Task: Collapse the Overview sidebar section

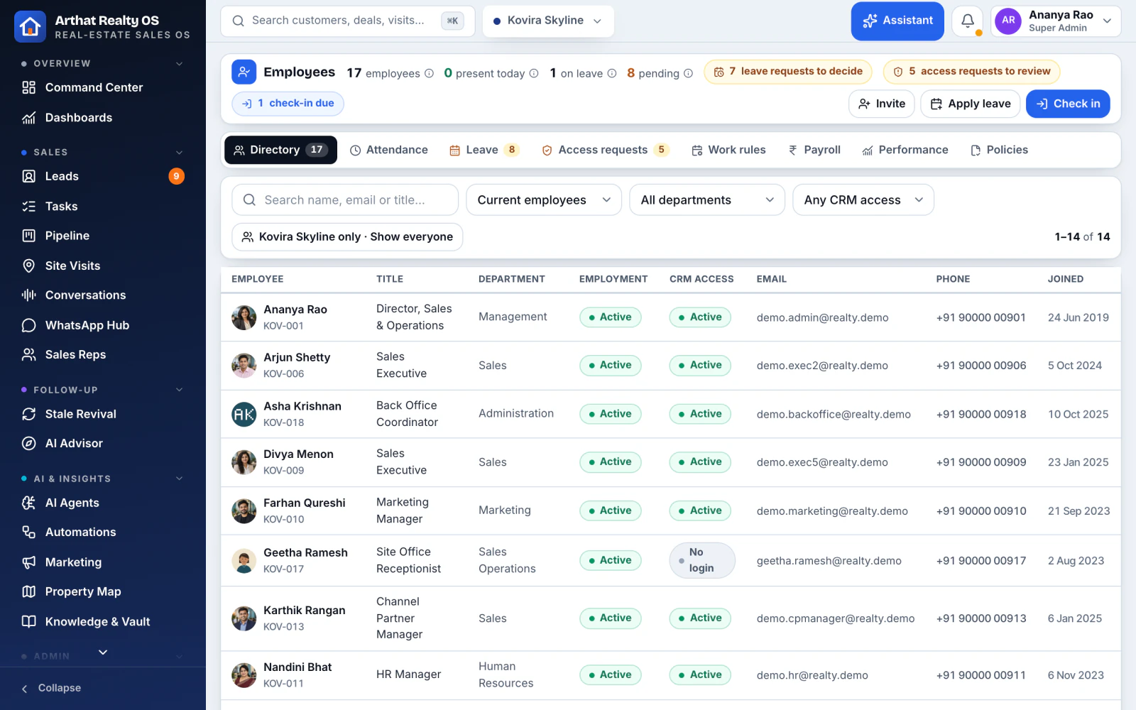Action: pos(179,63)
